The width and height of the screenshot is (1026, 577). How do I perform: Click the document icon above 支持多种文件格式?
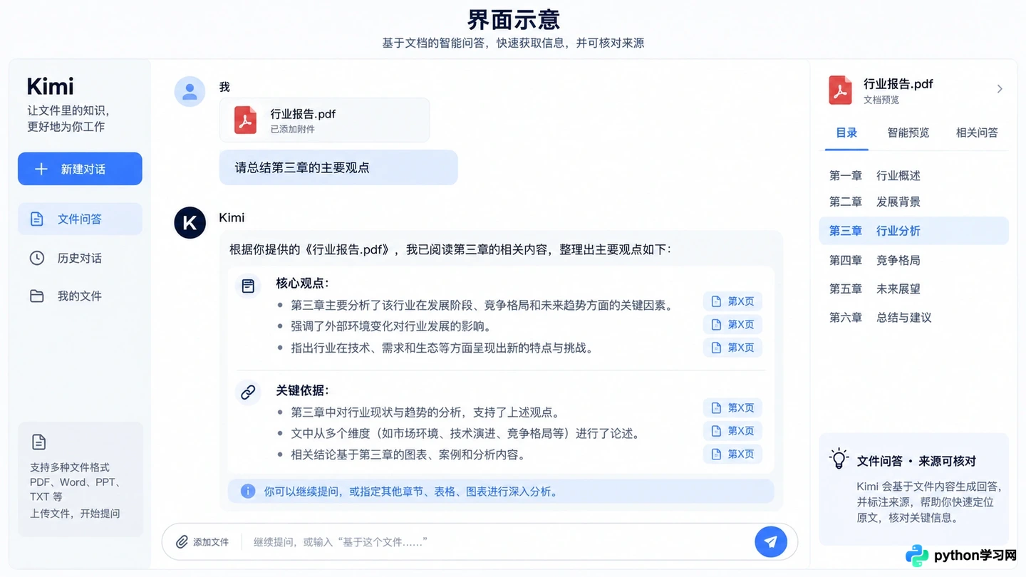point(39,442)
